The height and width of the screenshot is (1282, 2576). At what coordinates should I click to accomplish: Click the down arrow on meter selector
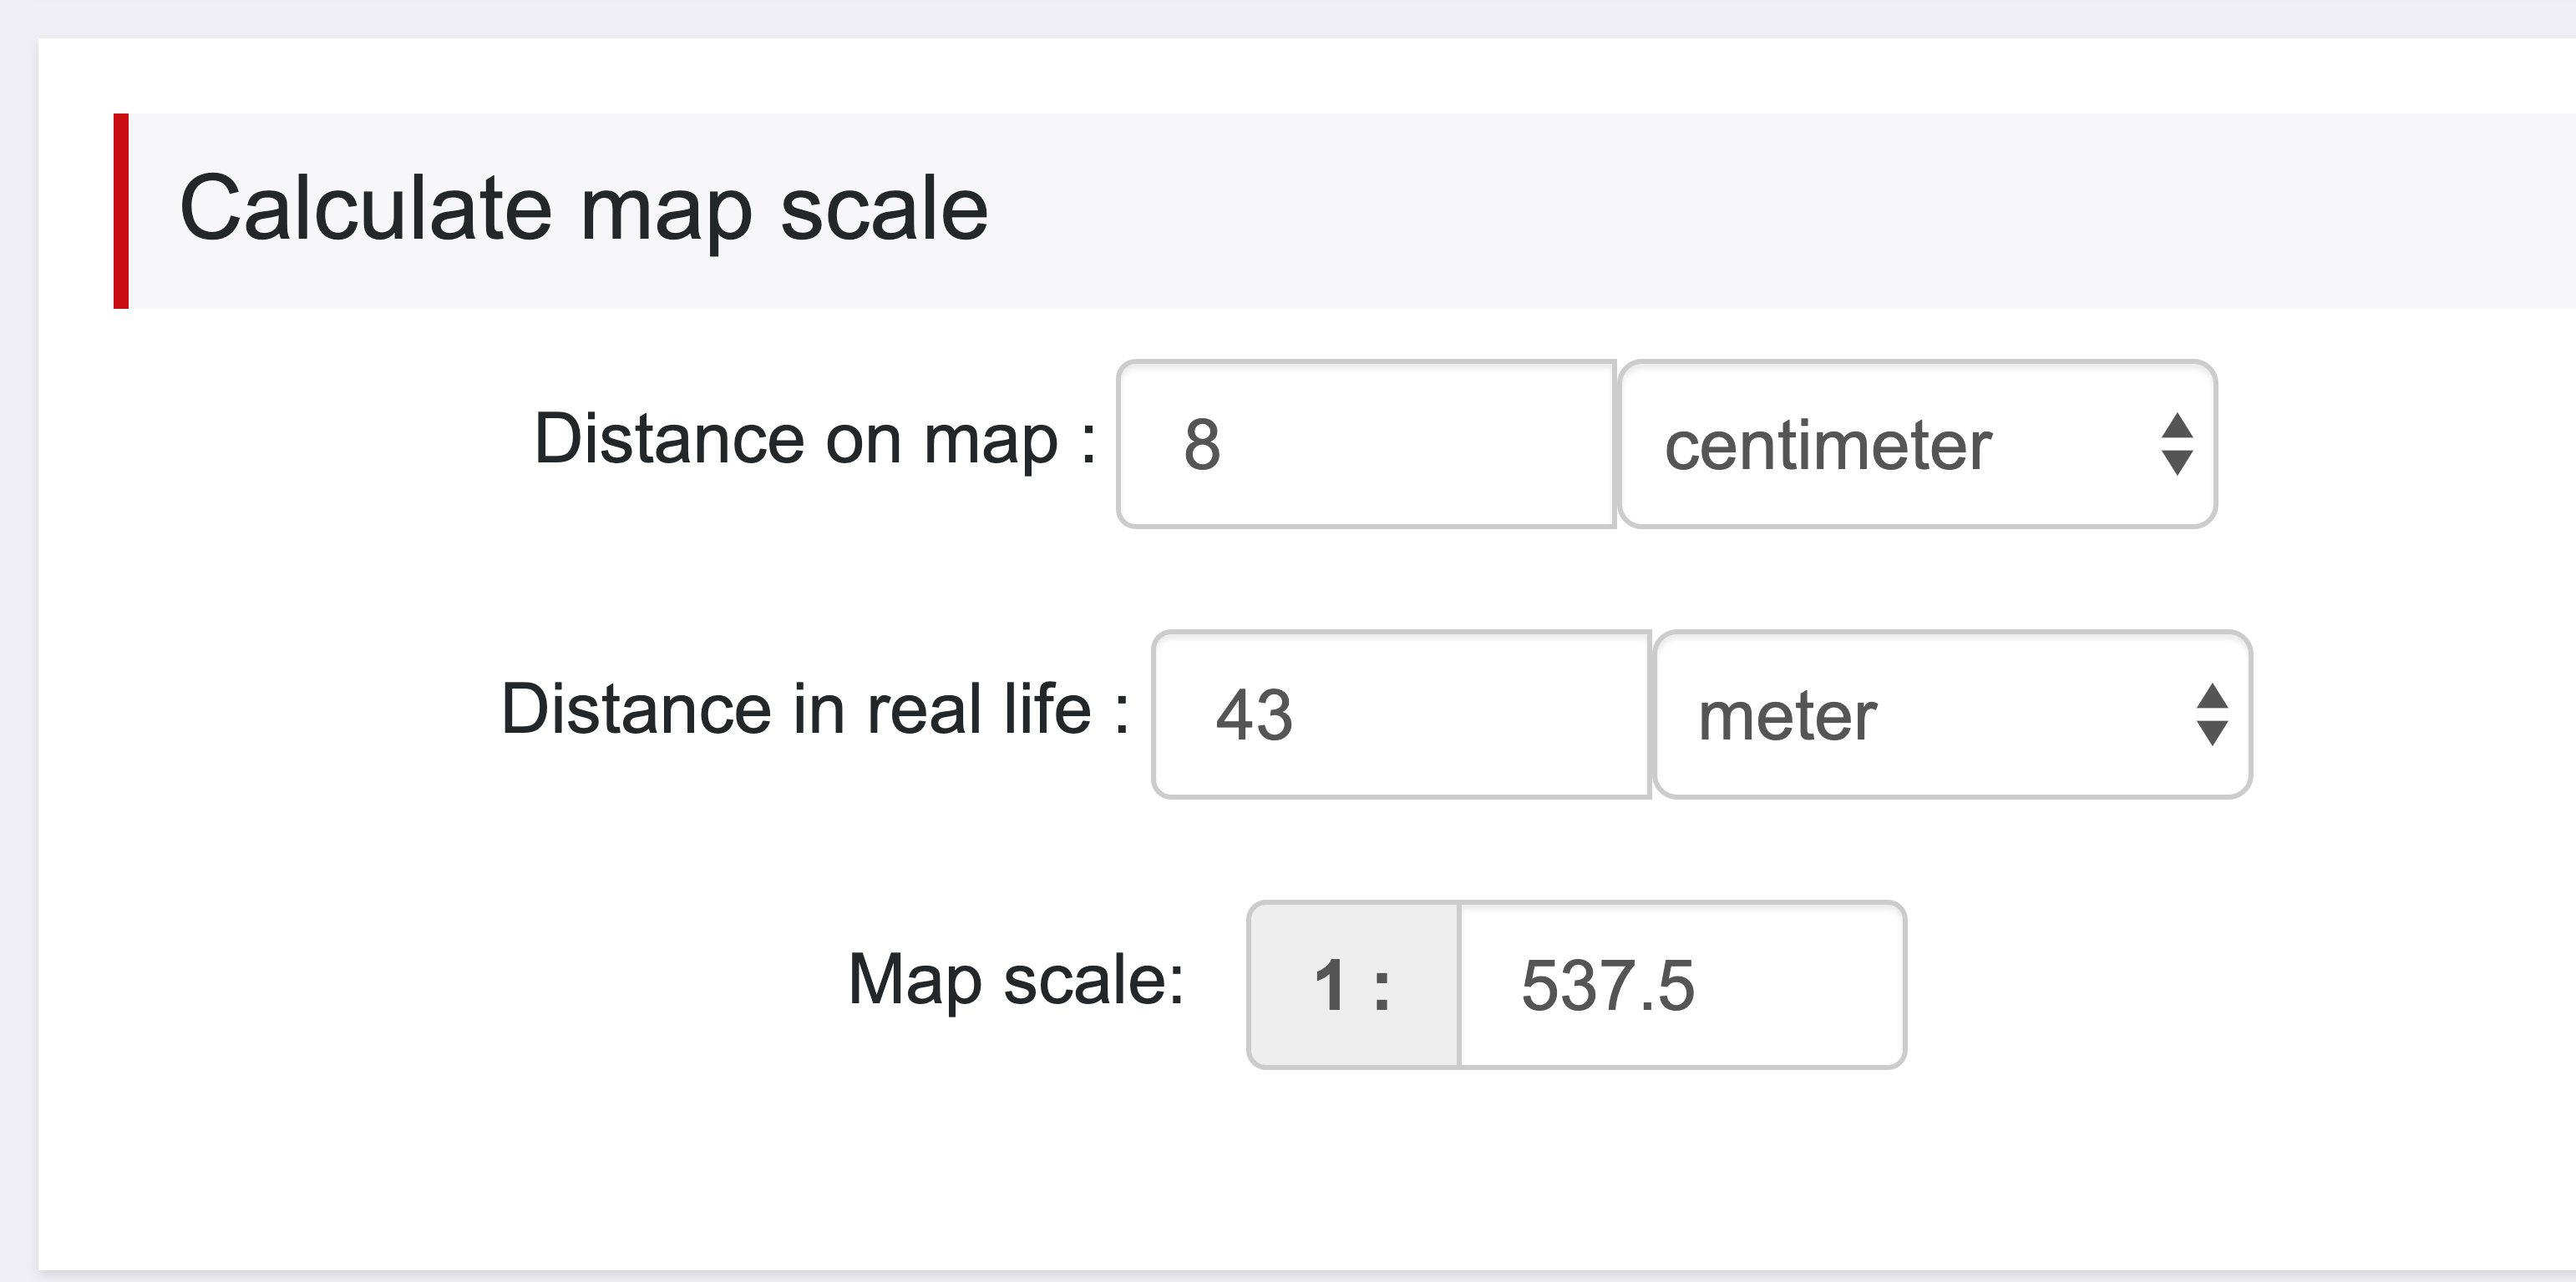click(x=2212, y=734)
